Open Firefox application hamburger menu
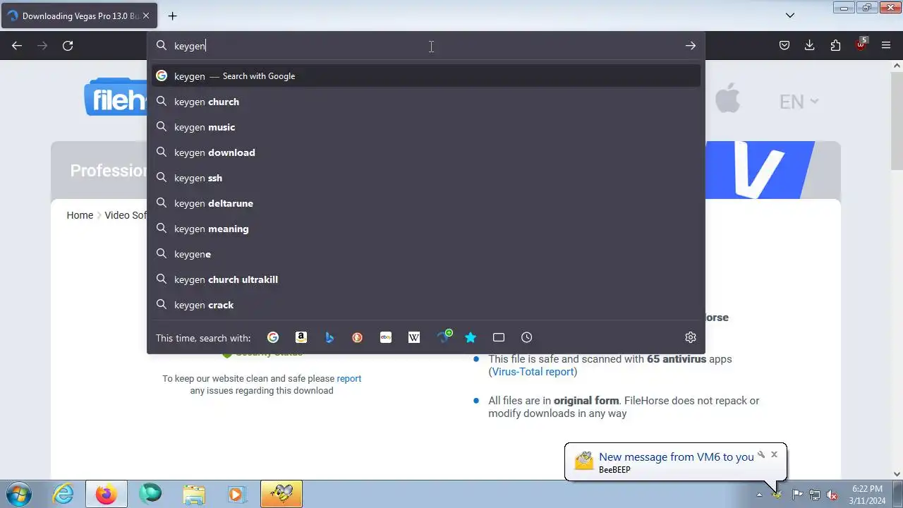This screenshot has height=508, width=903. tap(886, 46)
